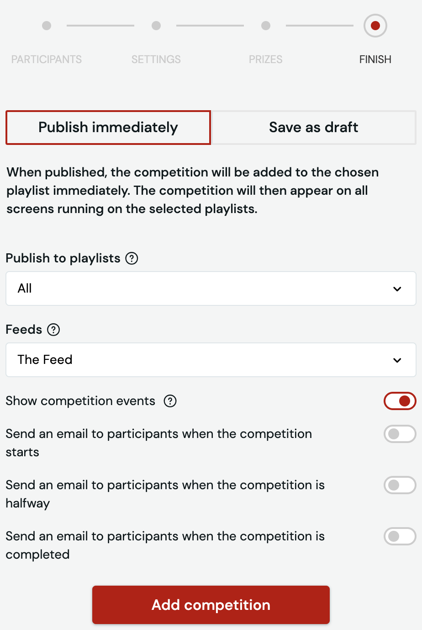Open the Publish to playlists dropdown

(211, 288)
